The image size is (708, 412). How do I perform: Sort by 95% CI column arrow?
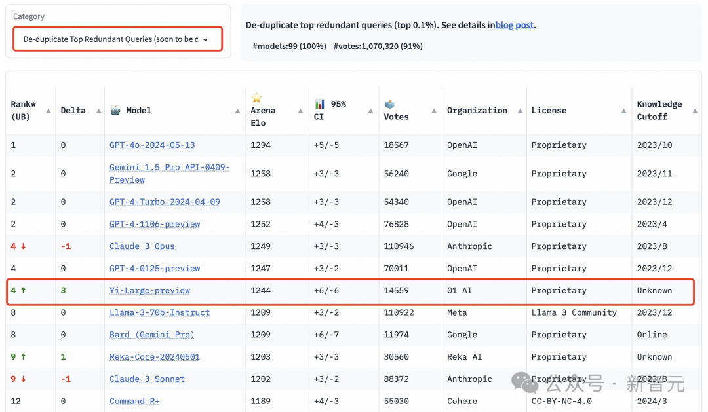[370, 111]
